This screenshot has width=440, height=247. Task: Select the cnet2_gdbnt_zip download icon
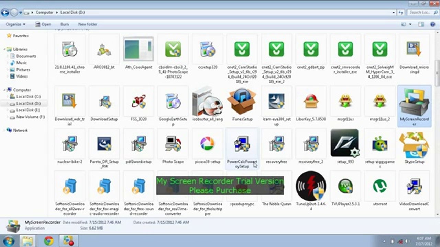[x=311, y=49]
